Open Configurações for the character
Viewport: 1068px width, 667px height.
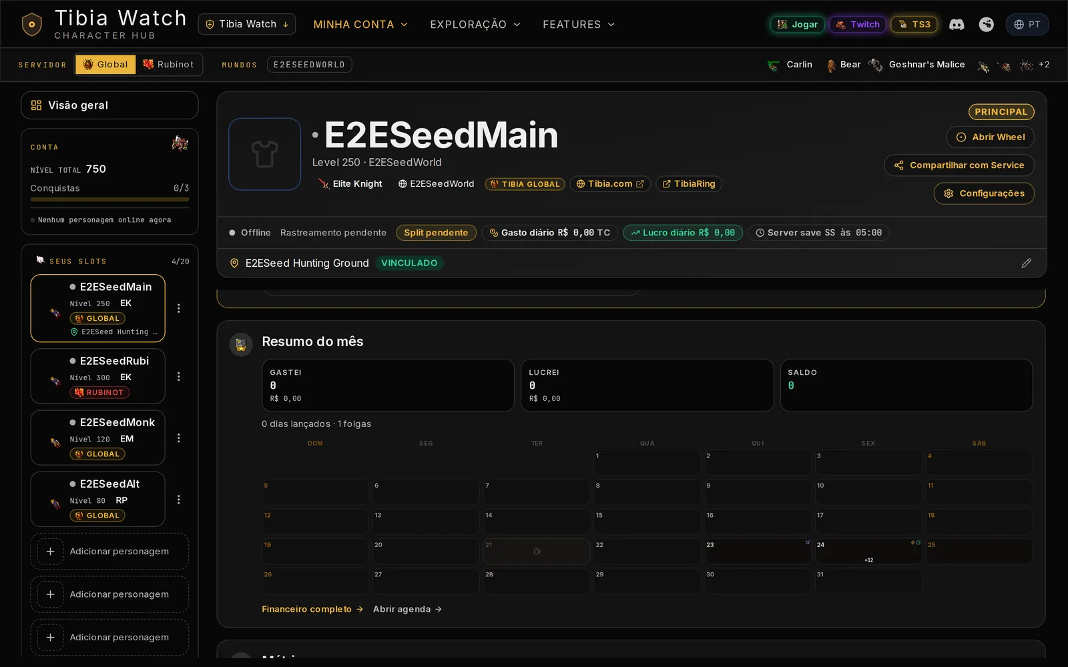click(x=984, y=193)
